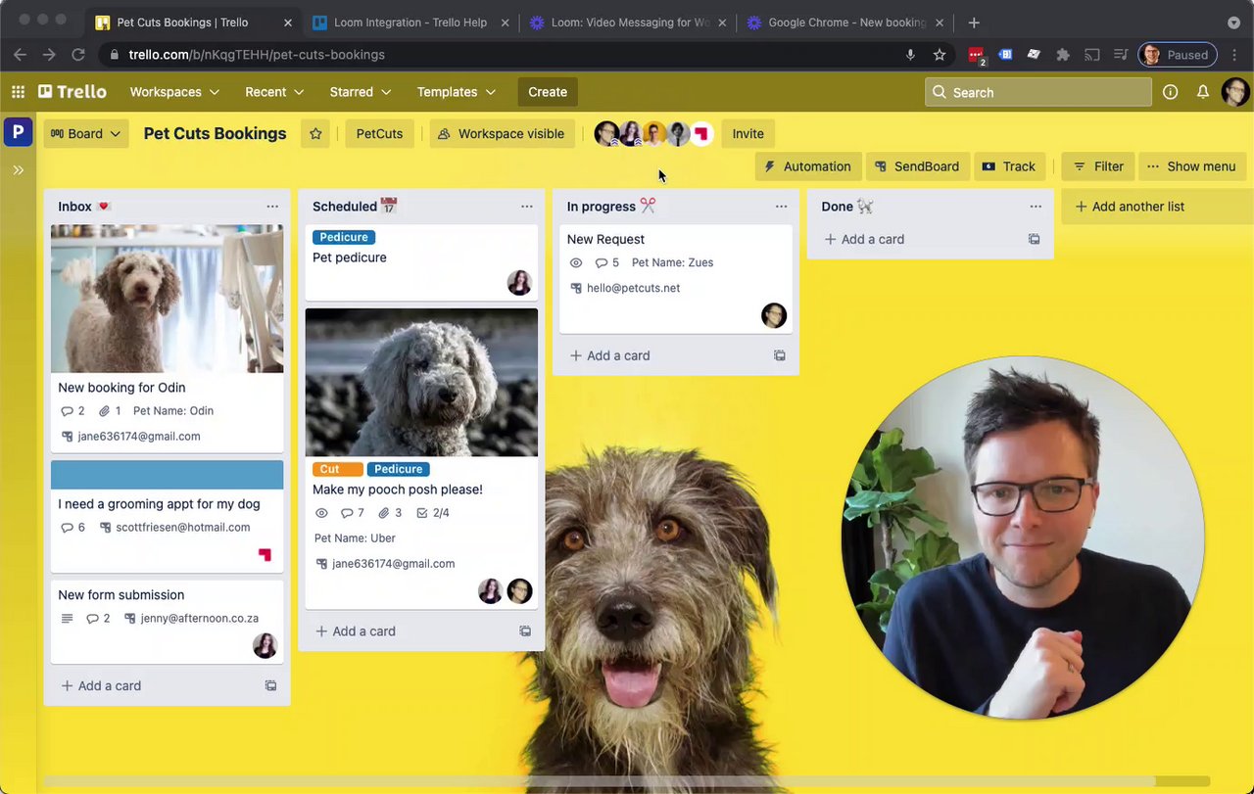
Task: Expand the left workspace sidebar
Action: [x=18, y=170]
